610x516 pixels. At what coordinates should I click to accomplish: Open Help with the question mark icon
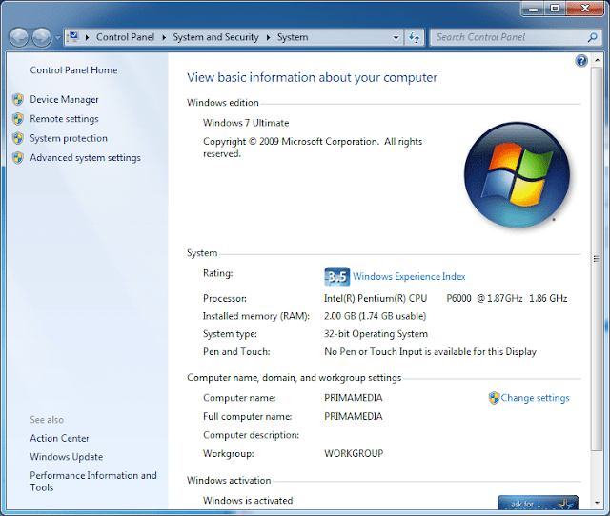(x=581, y=61)
